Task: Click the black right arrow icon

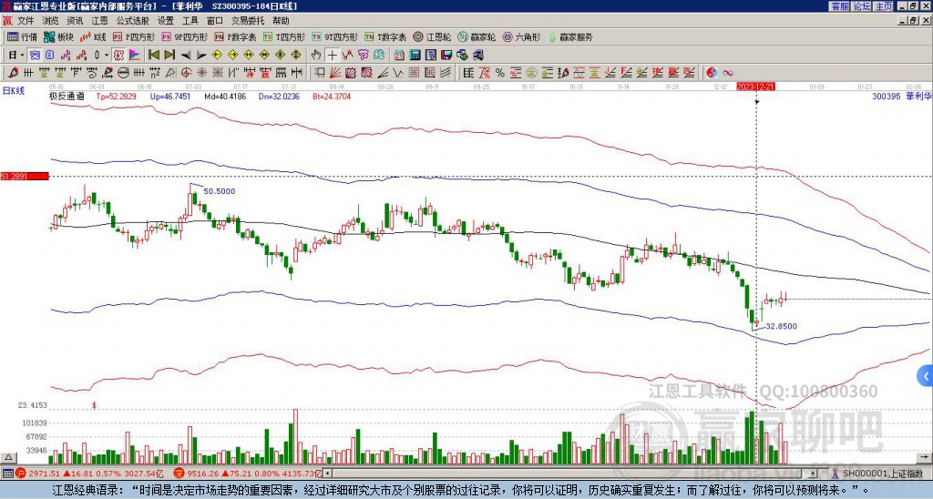Action: tap(201, 56)
